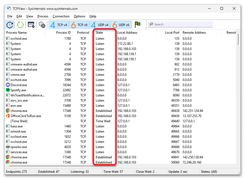245x179 pixels.
Task: Click the auto-refresh clock icon in toolbar
Action: (10, 25)
